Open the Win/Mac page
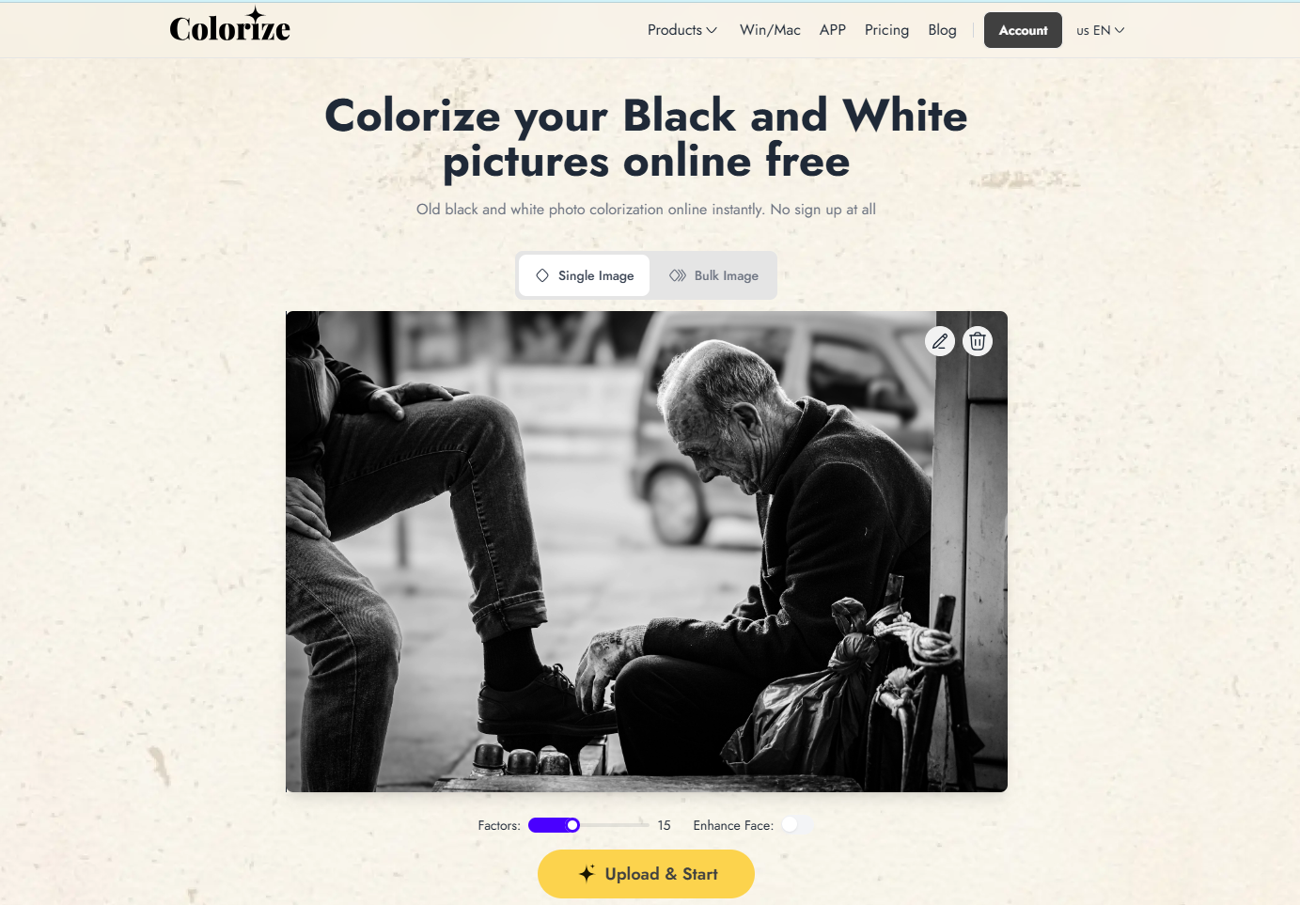Image resolution: width=1300 pixels, height=905 pixels. pyautogui.click(x=770, y=30)
